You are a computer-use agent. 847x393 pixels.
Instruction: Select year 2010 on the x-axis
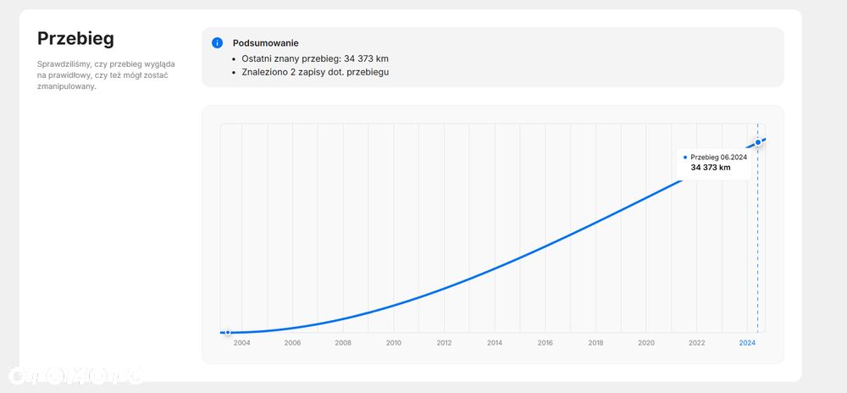coord(394,343)
